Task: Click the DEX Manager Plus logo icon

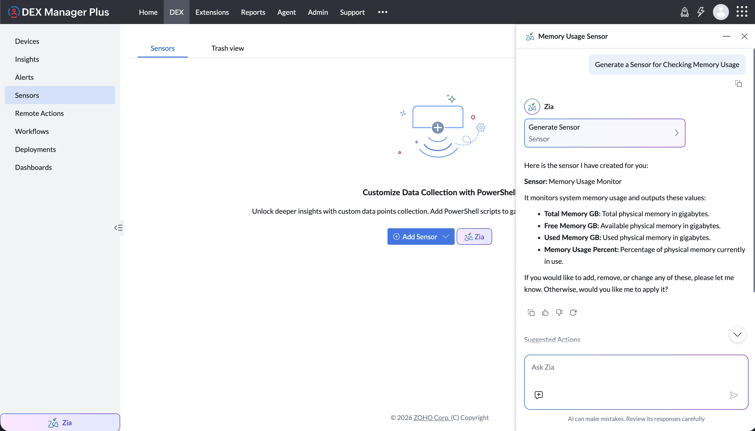Action: point(14,12)
